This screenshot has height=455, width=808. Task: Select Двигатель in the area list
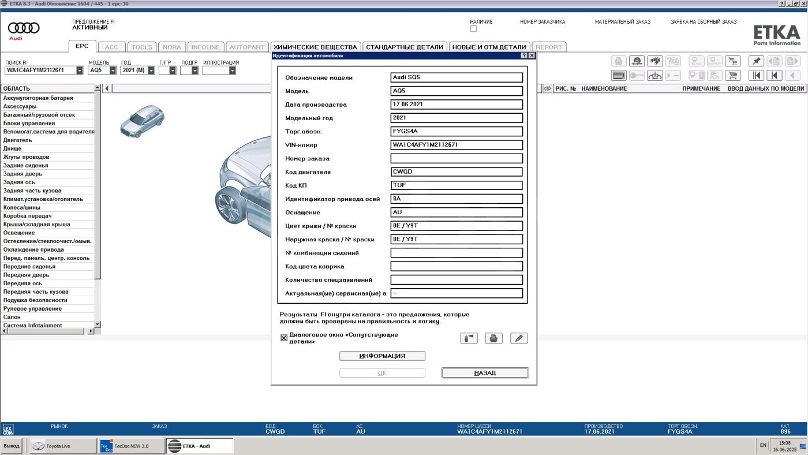(47, 140)
